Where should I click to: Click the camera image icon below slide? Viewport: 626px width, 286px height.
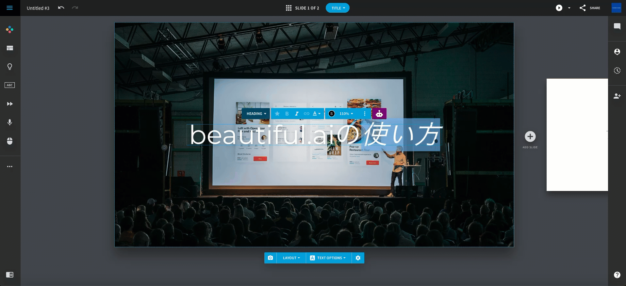[x=271, y=258]
